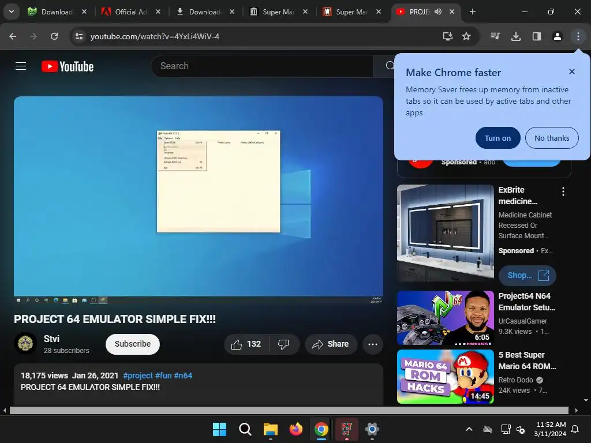The width and height of the screenshot is (591, 443).
Task: Open the media control icon in toolbar
Action: [x=495, y=36]
